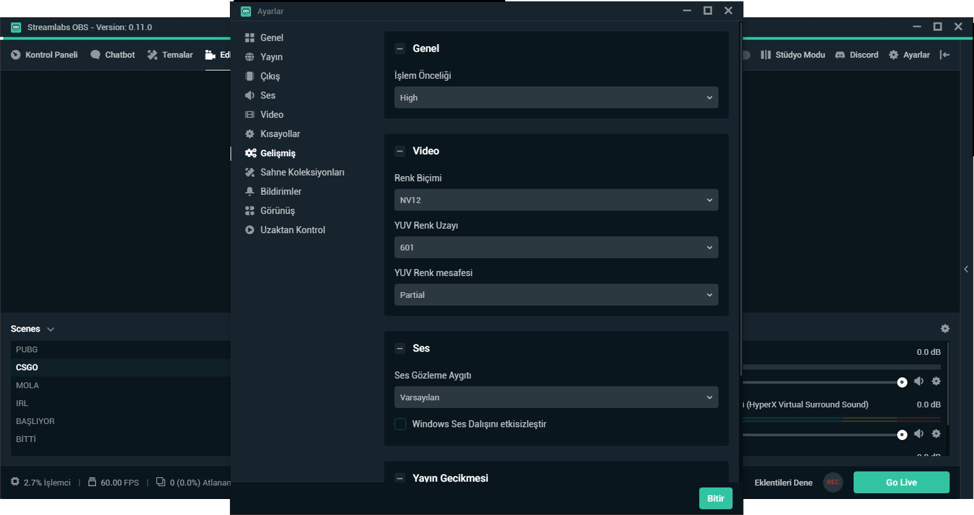Click the Editör camera icon tab
Screen dimensions: 974x515
click(210, 54)
